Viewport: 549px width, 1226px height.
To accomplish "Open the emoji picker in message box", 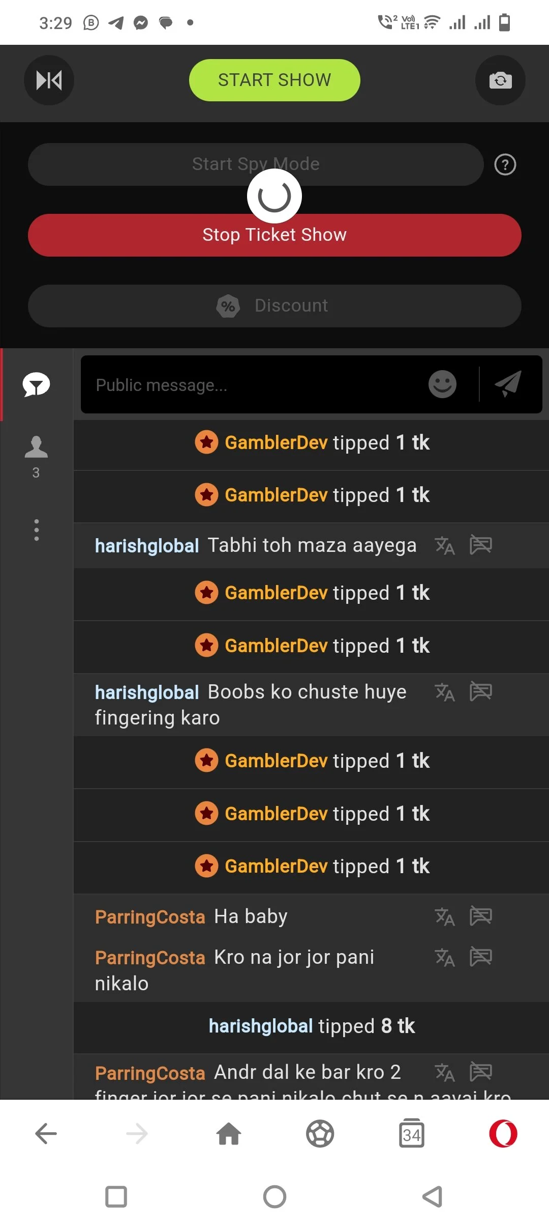I will (x=442, y=384).
